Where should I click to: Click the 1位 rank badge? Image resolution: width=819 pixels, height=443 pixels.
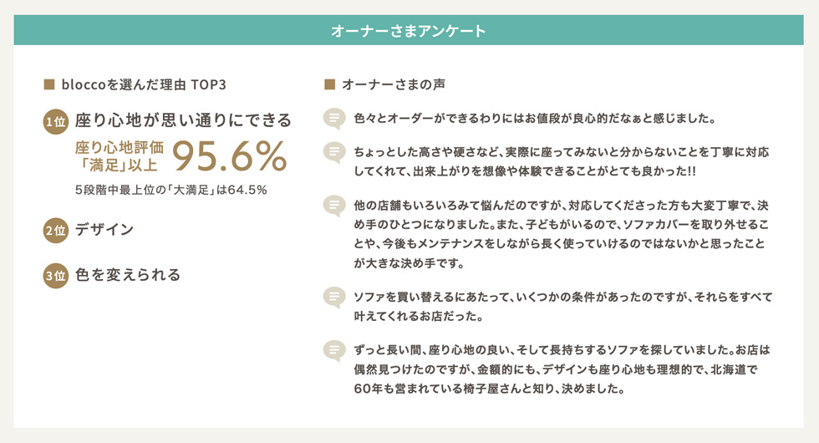[56, 121]
